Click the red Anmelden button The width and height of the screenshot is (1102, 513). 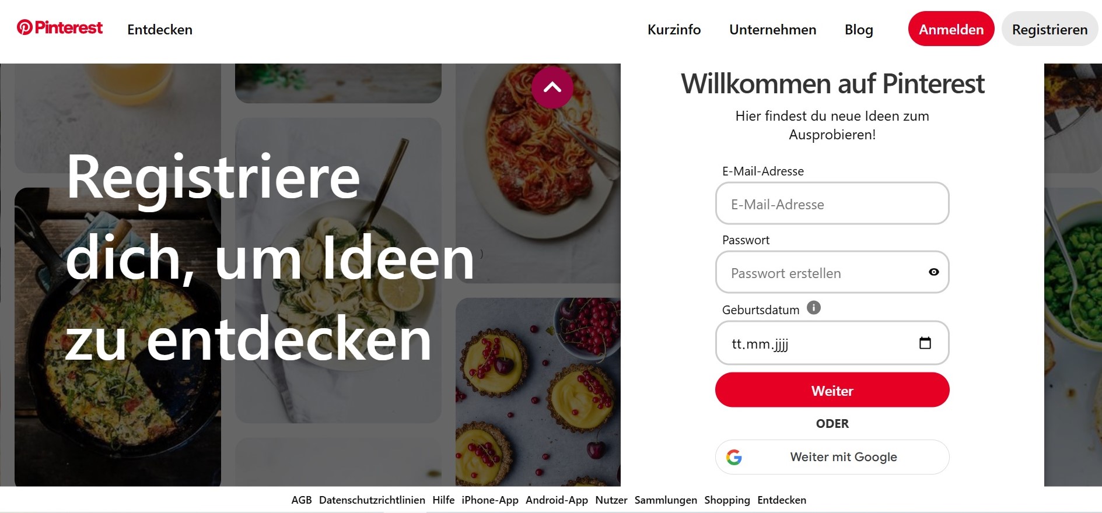(x=951, y=29)
